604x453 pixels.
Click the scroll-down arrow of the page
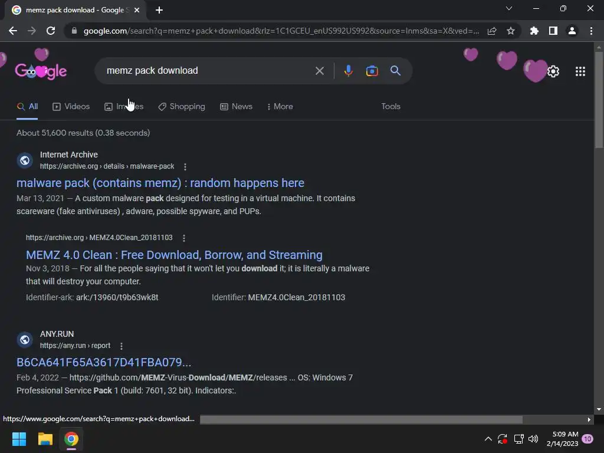click(599, 409)
